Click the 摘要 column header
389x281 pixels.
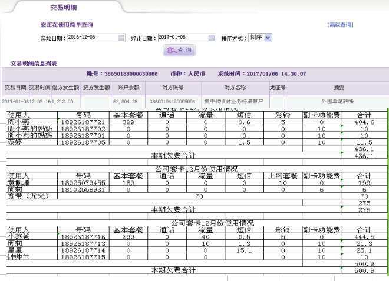click(339, 88)
